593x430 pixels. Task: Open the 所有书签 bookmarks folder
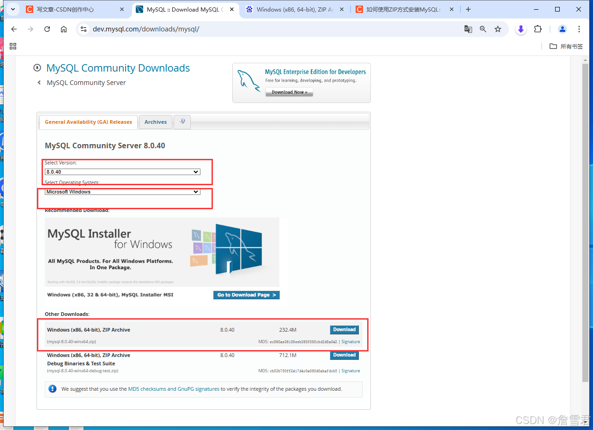[x=566, y=46]
